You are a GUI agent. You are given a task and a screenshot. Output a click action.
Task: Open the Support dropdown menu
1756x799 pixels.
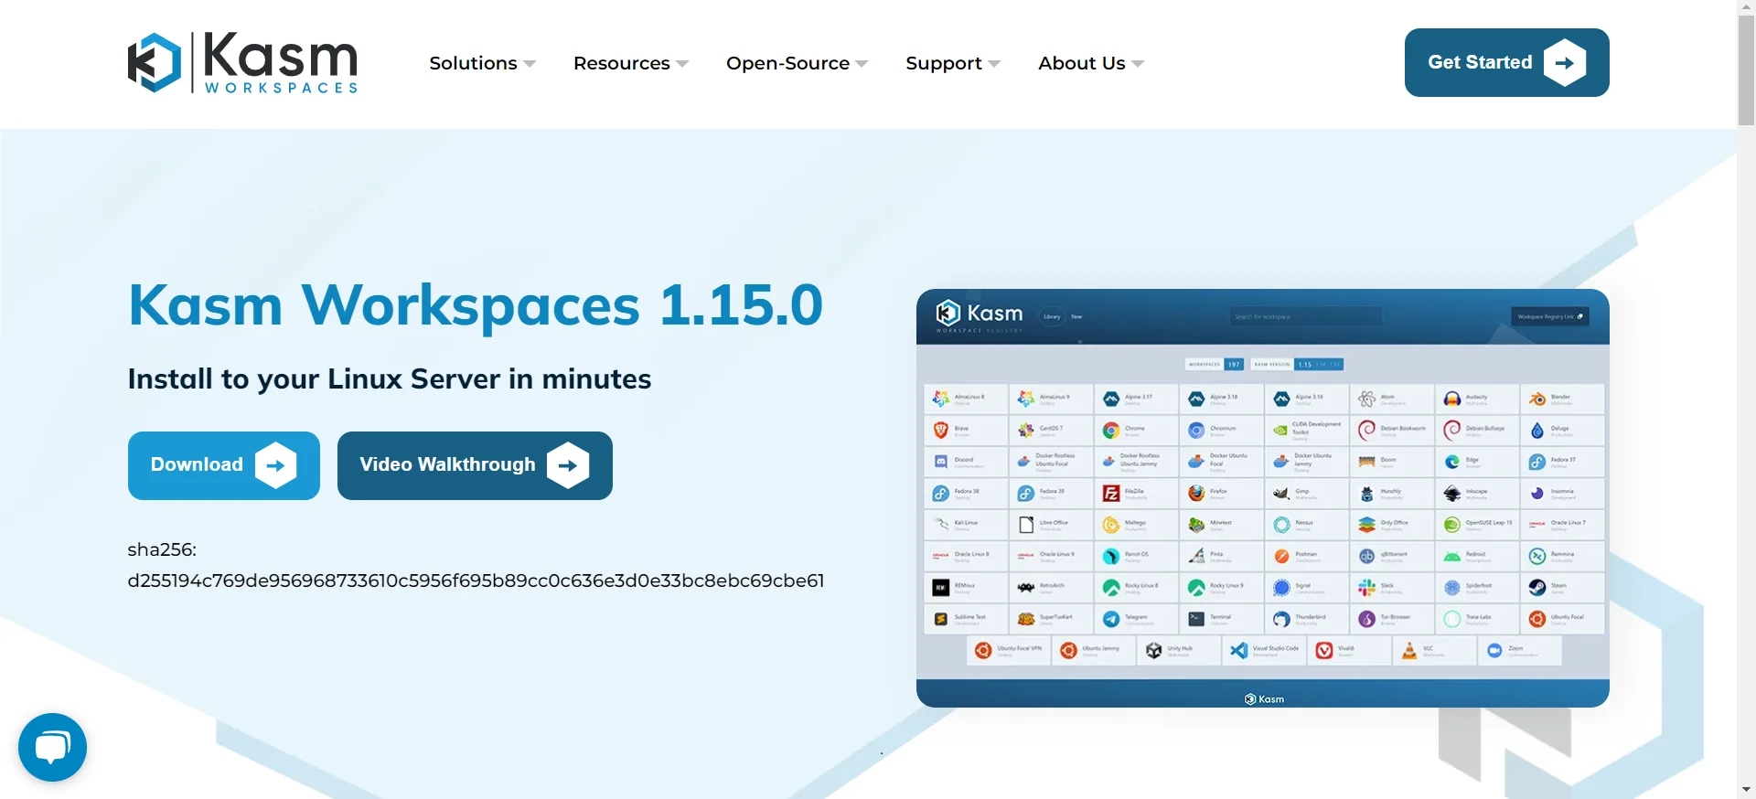(953, 63)
